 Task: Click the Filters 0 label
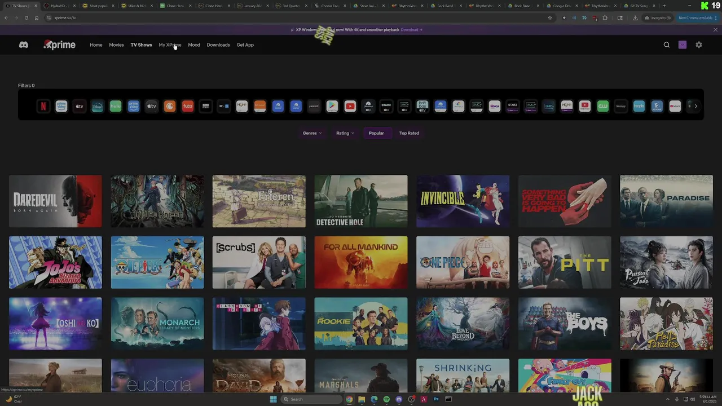(26, 86)
